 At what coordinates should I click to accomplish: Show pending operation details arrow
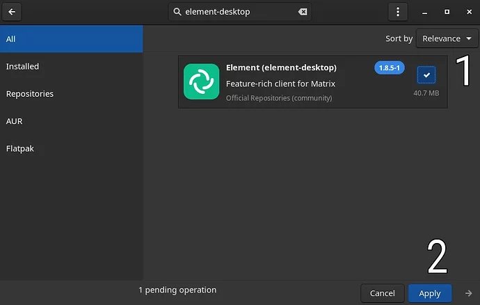click(468, 293)
